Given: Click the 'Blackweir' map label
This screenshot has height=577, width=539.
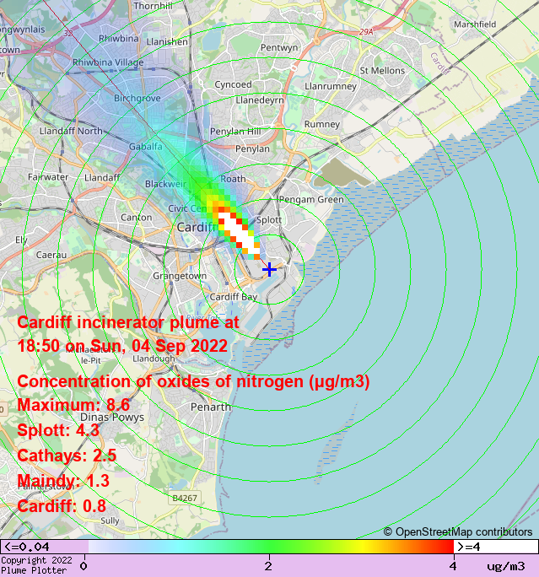Looking at the screenshot, I should [x=165, y=184].
